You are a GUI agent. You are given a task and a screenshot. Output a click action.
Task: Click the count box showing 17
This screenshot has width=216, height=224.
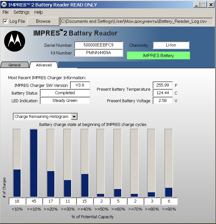[51, 201]
